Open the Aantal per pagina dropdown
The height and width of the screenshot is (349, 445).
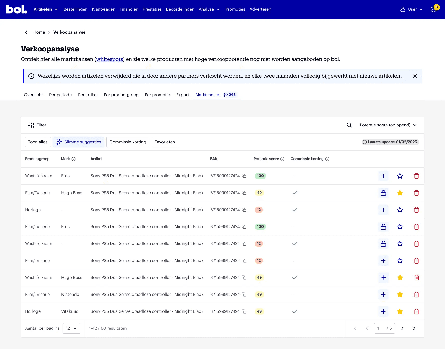point(71,328)
